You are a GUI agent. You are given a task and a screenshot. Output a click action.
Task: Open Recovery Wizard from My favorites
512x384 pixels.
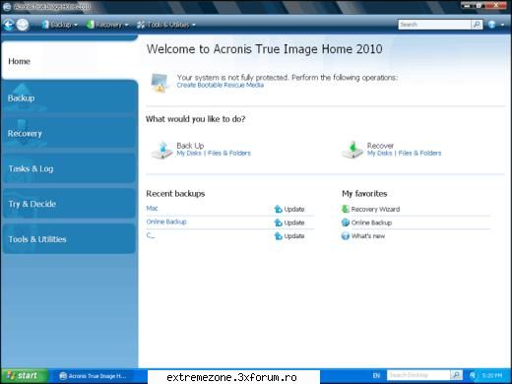pos(375,209)
